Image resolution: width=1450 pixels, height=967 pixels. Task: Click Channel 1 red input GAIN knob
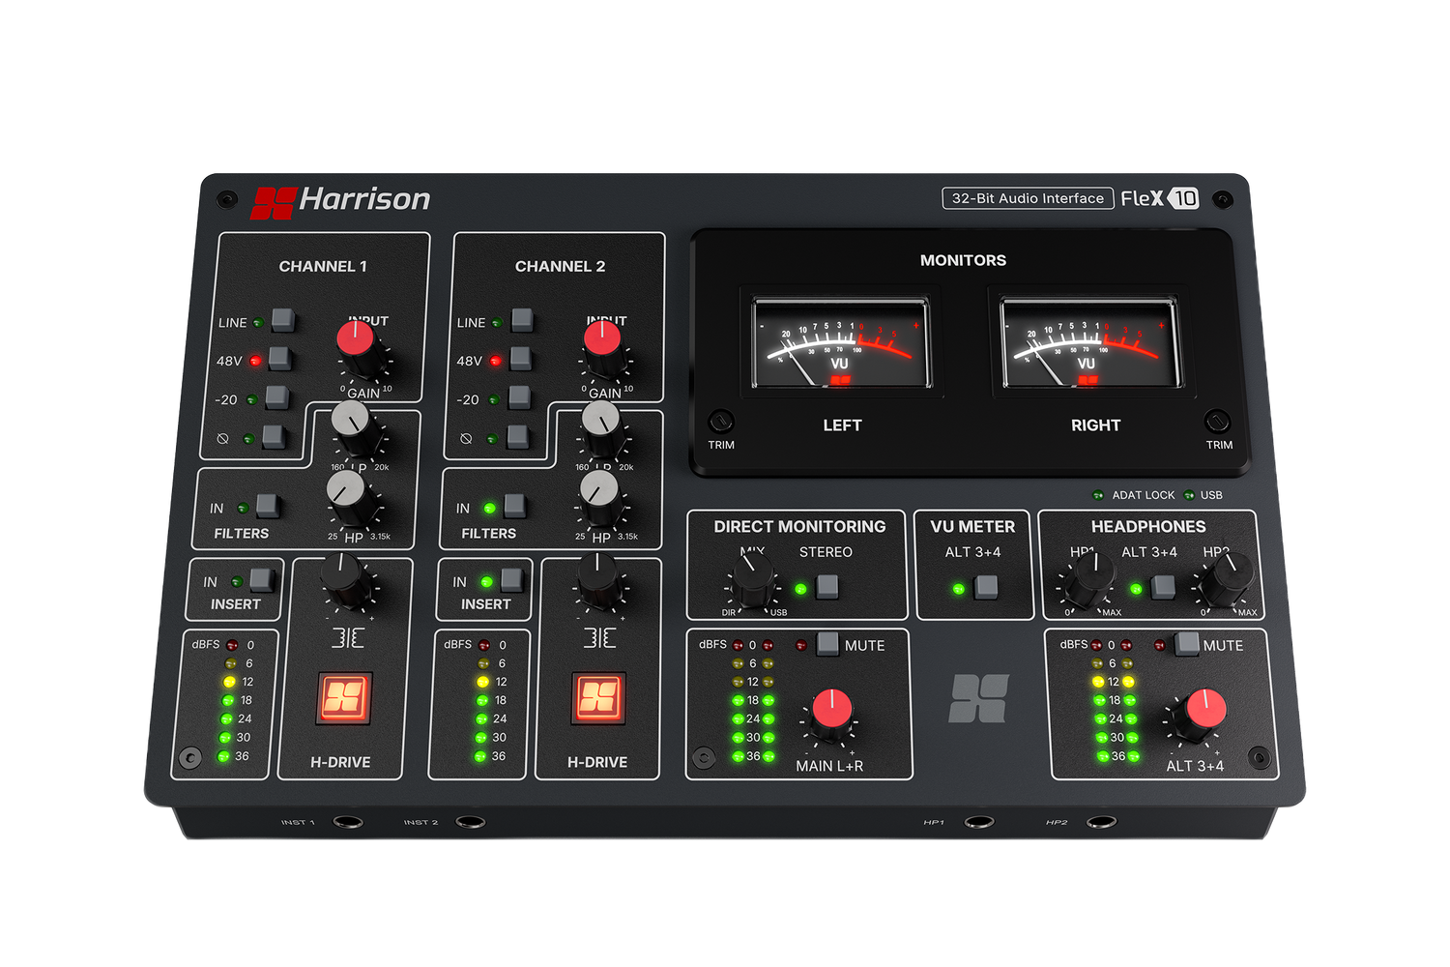tap(359, 350)
